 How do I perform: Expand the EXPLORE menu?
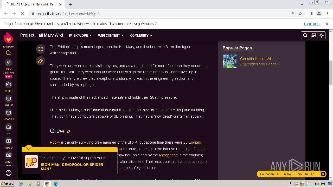click(x=80, y=35)
